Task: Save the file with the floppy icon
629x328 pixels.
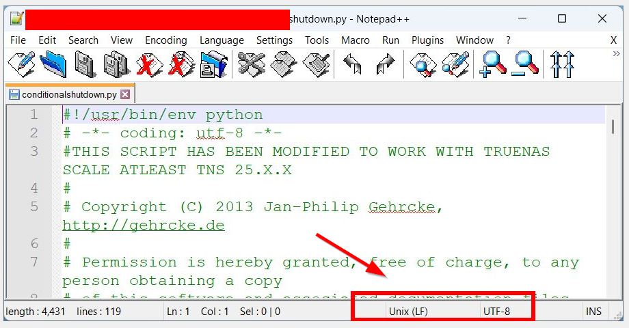Action: click(85, 65)
